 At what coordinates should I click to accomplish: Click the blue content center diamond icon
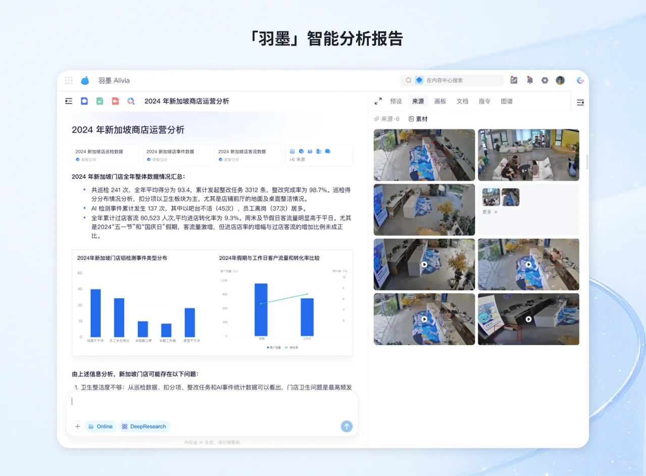point(419,80)
